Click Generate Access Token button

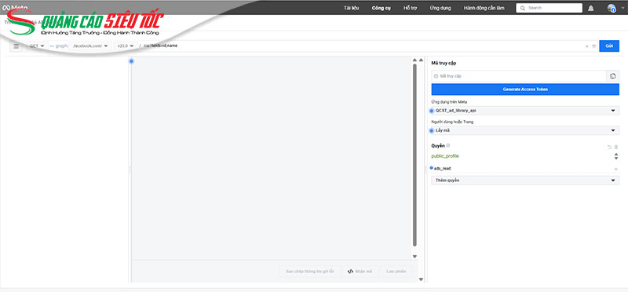[525, 89]
